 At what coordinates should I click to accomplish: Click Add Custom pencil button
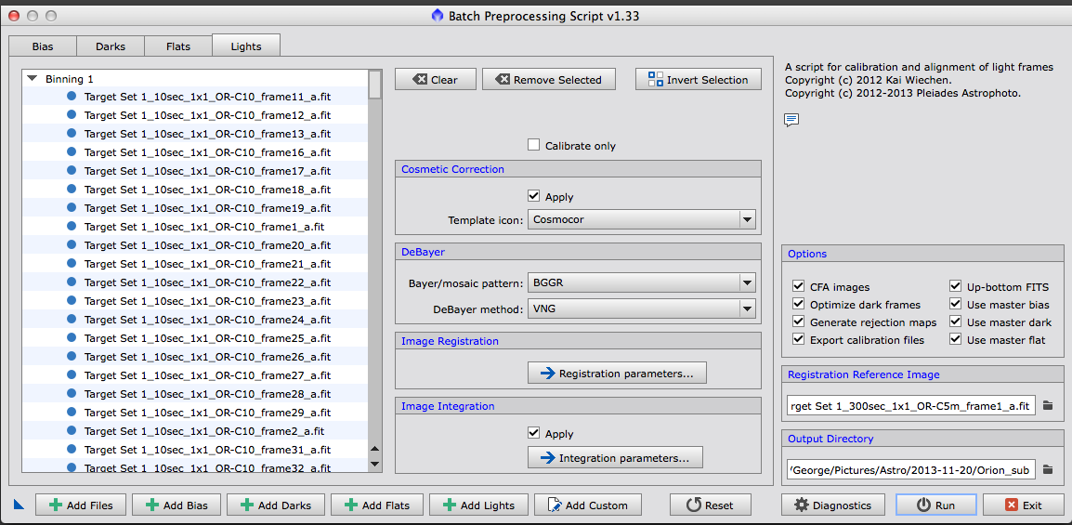click(x=587, y=505)
